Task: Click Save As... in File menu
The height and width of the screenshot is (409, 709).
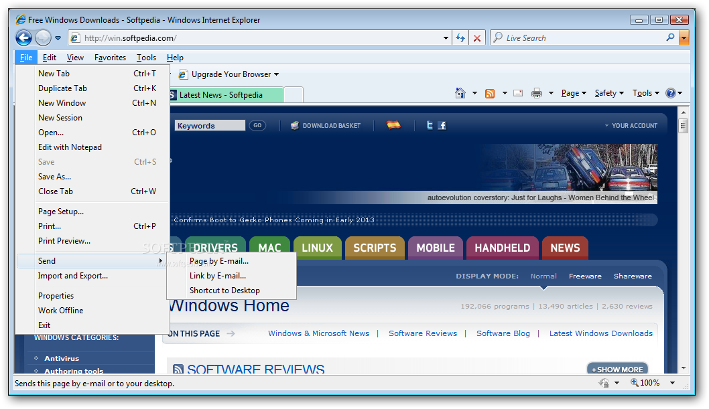Action: (92, 177)
